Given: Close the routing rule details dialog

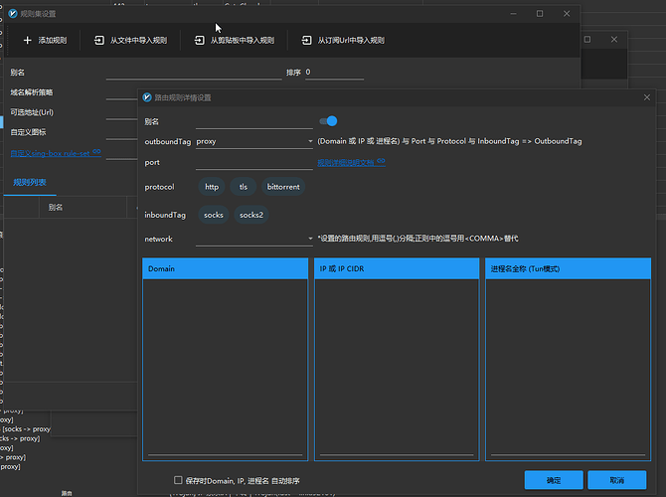Looking at the screenshot, I should [x=647, y=97].
